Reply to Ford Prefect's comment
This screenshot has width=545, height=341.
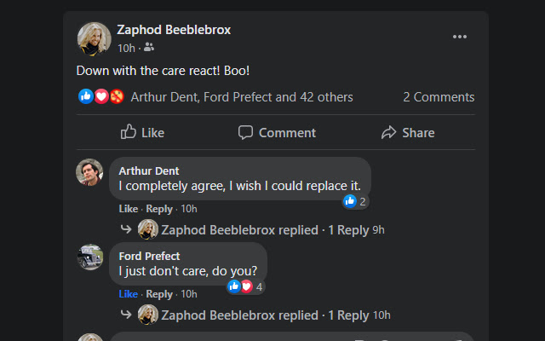(x=159, y=294)
